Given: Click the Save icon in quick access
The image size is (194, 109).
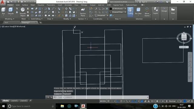Looking at the screenshot, I should click(15, 2).
